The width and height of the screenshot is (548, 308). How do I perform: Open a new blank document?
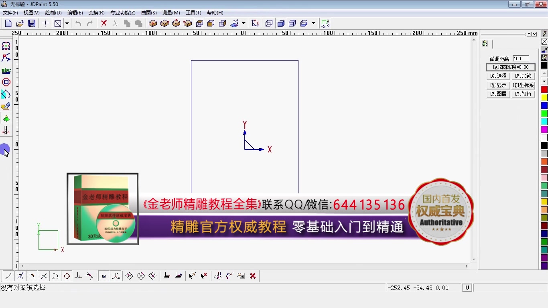pyautogui.click(x=8, y=23)
